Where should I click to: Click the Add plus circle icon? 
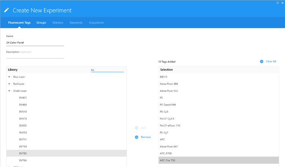[x=137, y=128]
